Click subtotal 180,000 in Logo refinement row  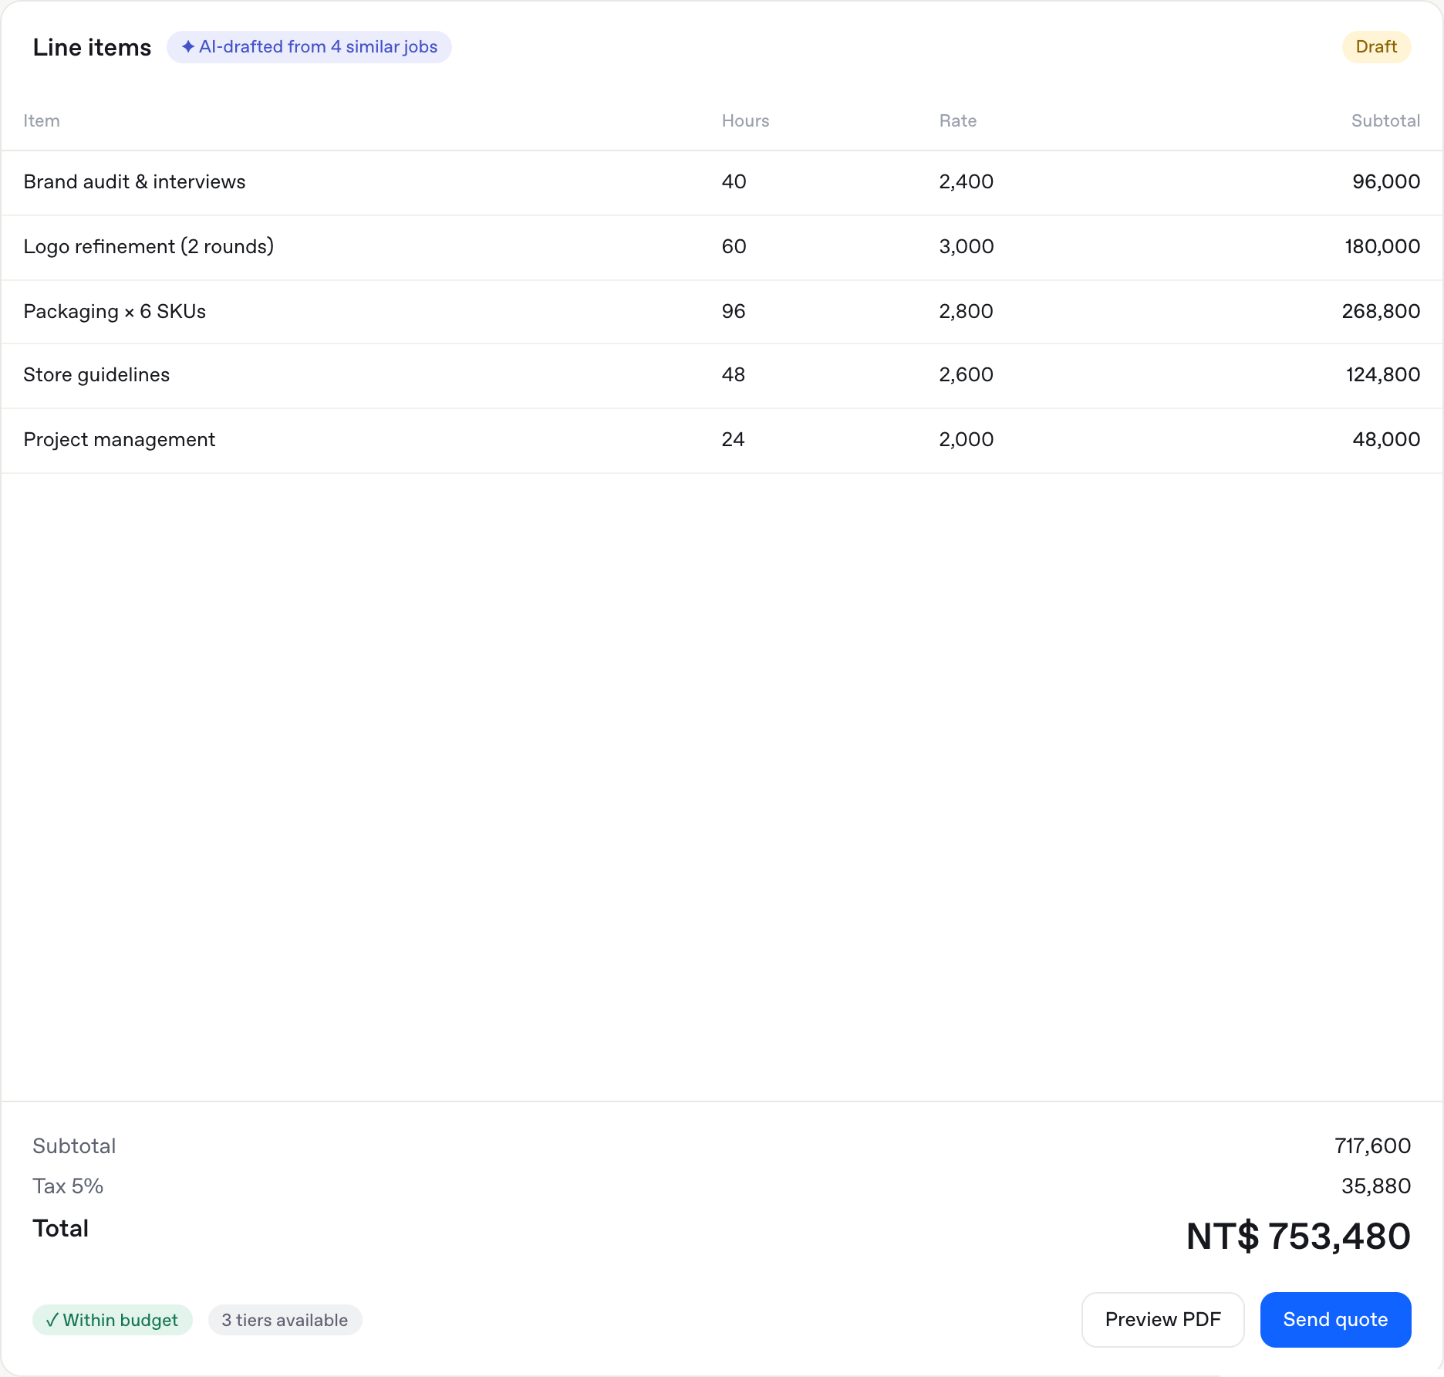tap(1382, 247)
